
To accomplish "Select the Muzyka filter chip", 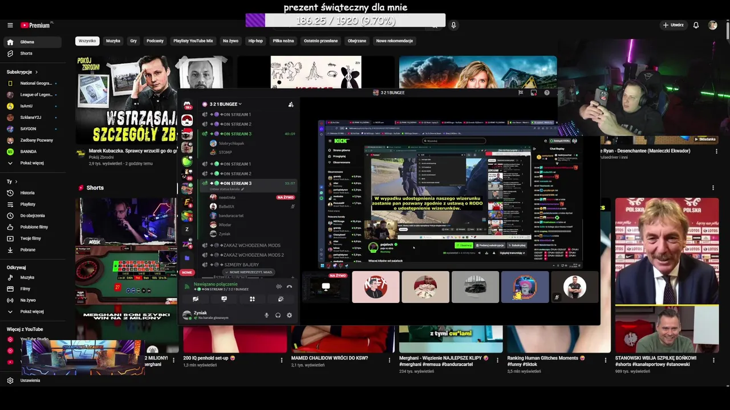I will pyautogui.click(x=113, y=41).
